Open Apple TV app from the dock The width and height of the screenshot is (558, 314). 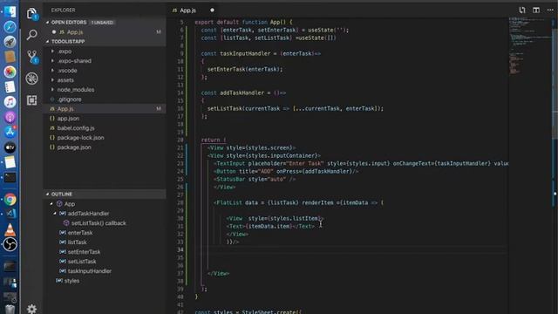(x=10, y=147)
